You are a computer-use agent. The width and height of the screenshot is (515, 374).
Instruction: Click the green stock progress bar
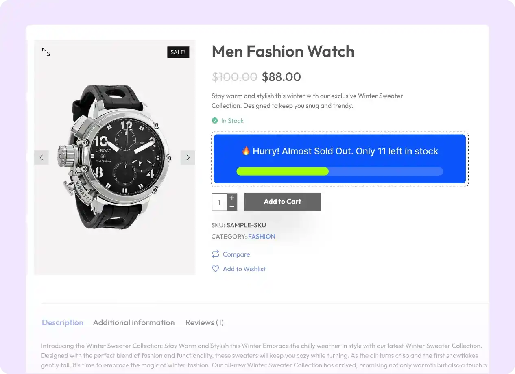click(x=282, y=171)
